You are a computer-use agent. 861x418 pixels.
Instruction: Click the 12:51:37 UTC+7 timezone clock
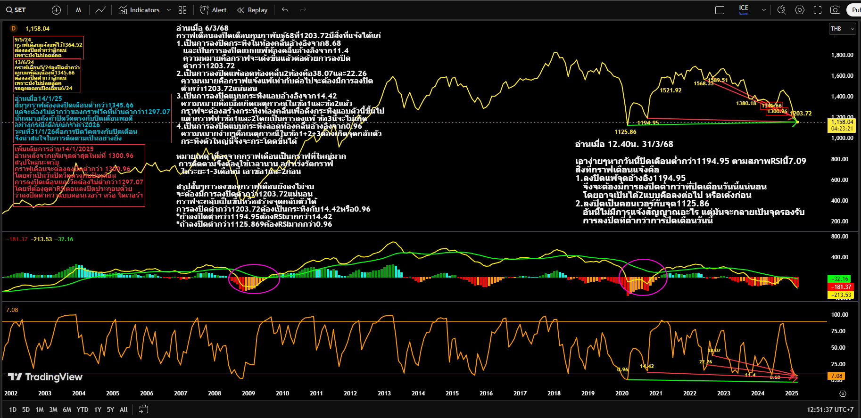(830, 410)
